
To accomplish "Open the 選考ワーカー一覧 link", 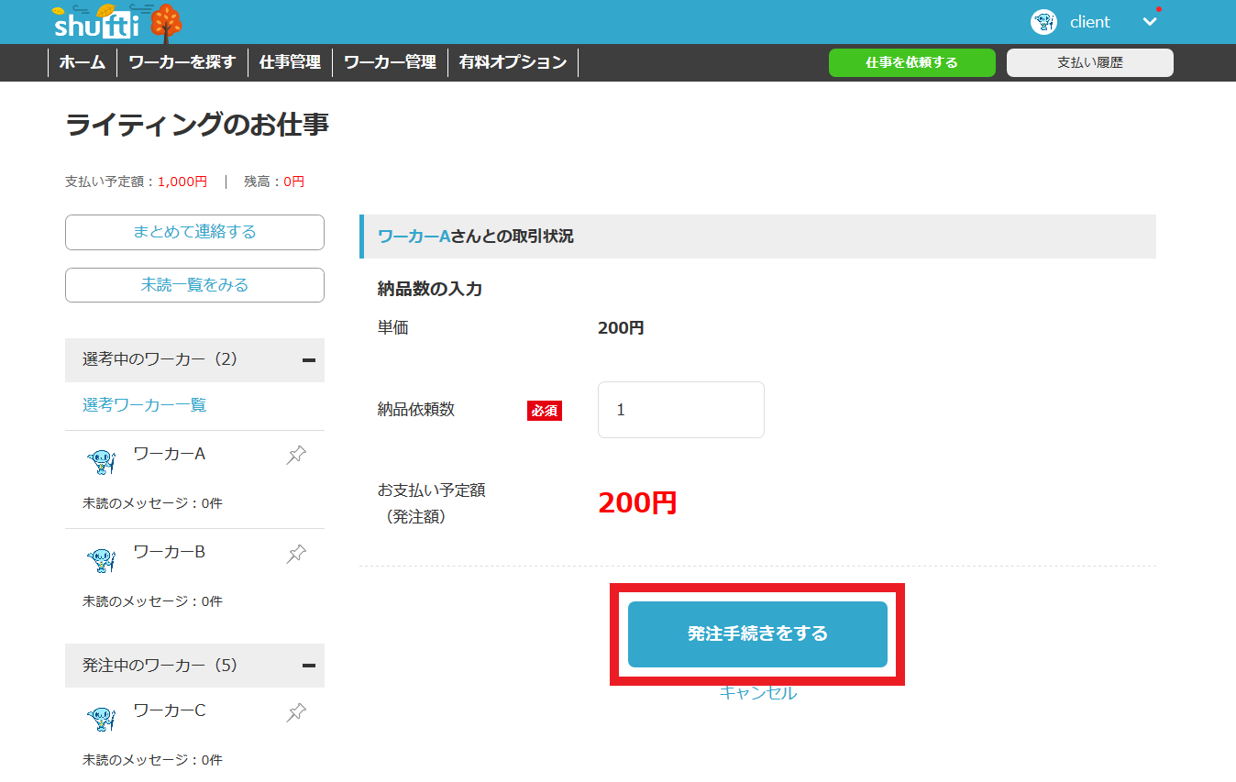I will (x=144, y=404).
